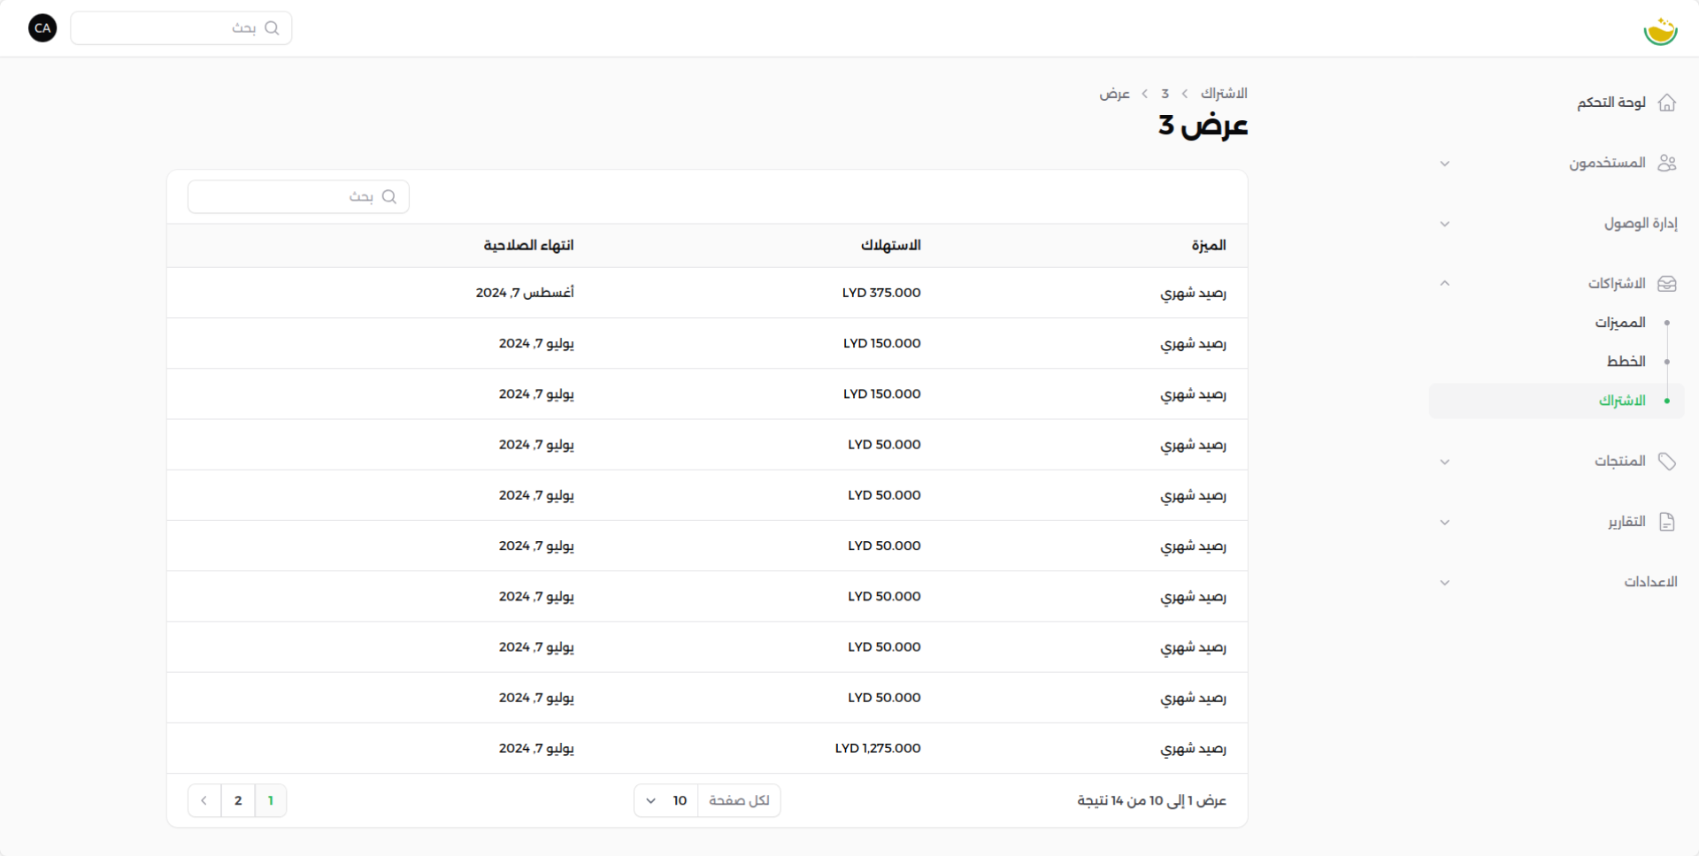
Task: Expand the المستخدمون sidebar section
Action: 1445,164
